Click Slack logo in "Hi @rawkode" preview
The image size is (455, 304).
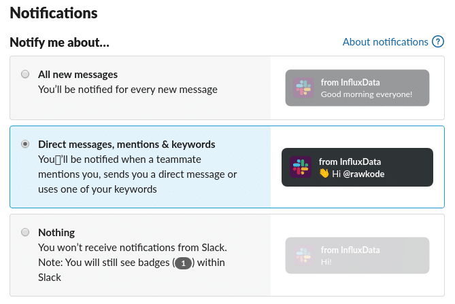pos(300,167)
